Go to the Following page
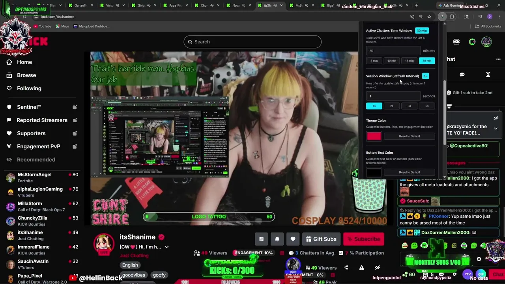 point(29,88)
